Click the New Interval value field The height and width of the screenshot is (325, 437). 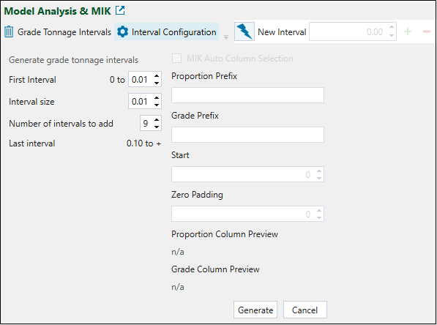[348, 31]
